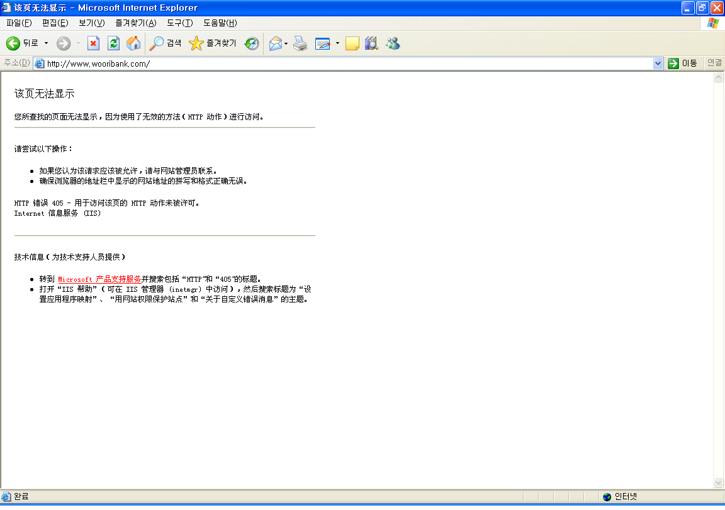
Task: Expand the Edit dropdown arrow
Action: pos(337,43)
